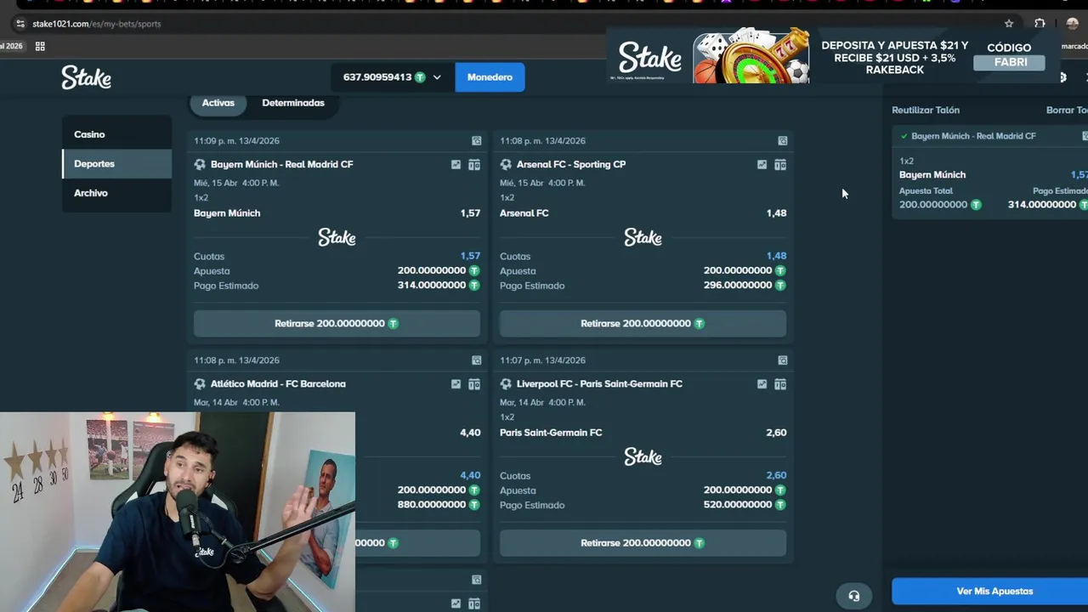This screenshot has height=612, width=1088.
Task: Open scoreboard icon for Bayern Múnich - Real Madrid
Action: click(474, 165)
